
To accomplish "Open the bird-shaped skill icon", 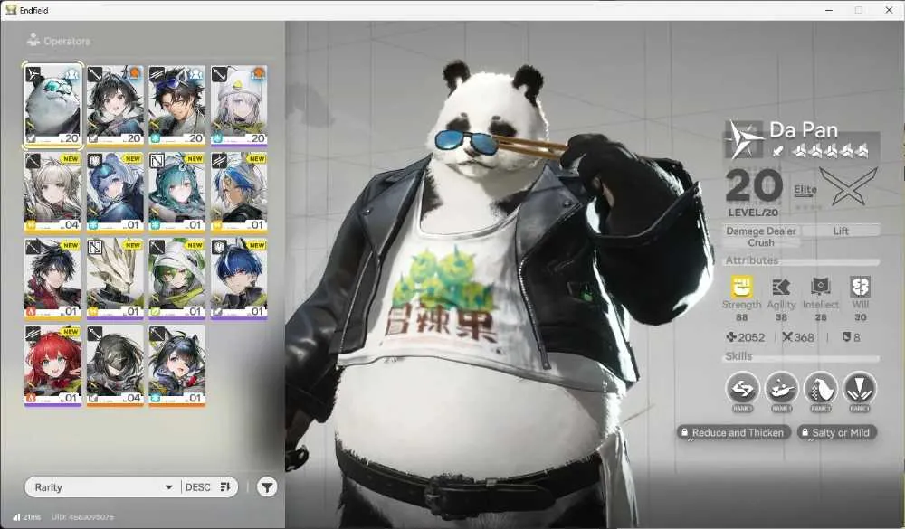I will 821,389.
